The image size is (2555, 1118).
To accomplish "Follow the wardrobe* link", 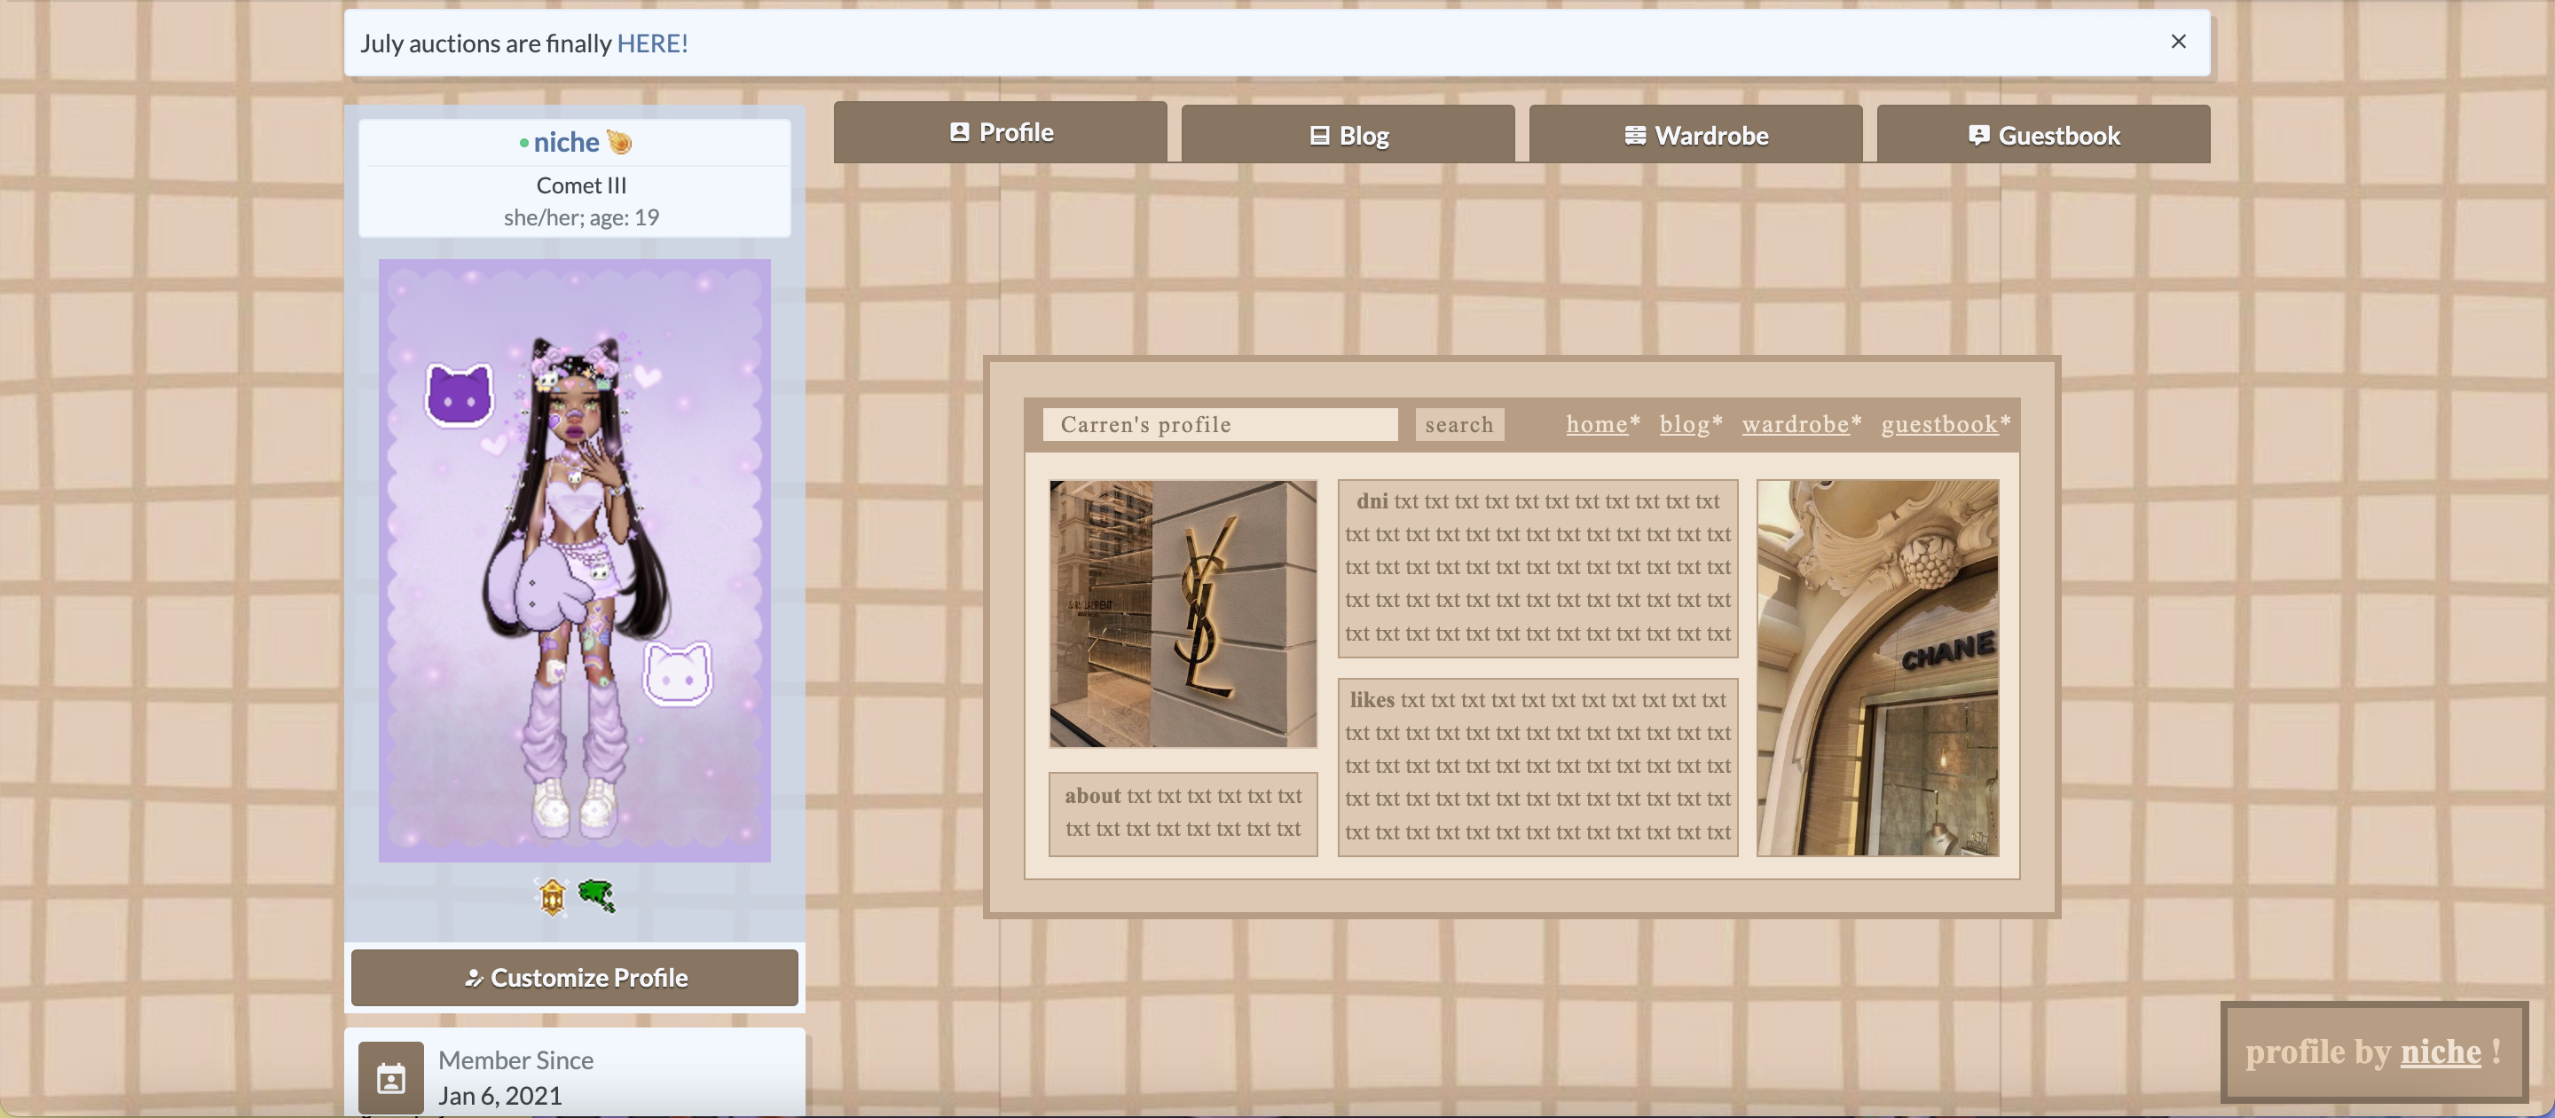I will click(1801, 425).
